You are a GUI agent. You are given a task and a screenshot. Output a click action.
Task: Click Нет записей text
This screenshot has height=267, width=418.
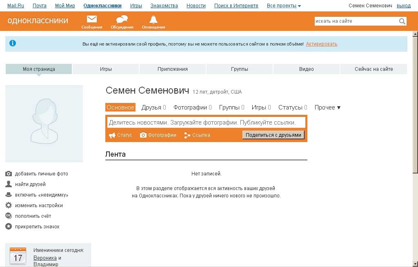[x=206, y=174]
